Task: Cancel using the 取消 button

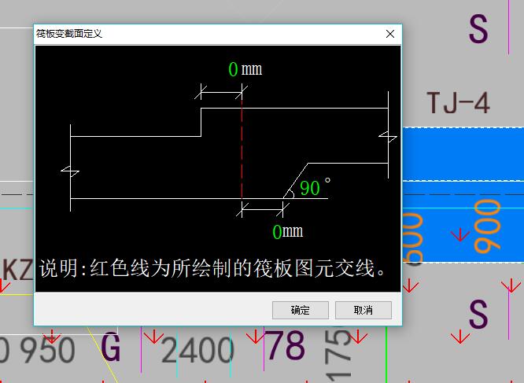Action: [363, 310]
